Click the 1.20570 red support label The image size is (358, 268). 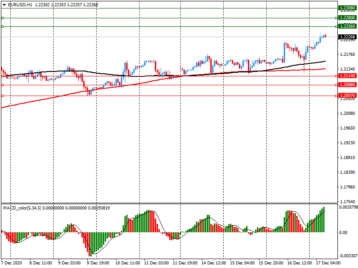[347, 96]
